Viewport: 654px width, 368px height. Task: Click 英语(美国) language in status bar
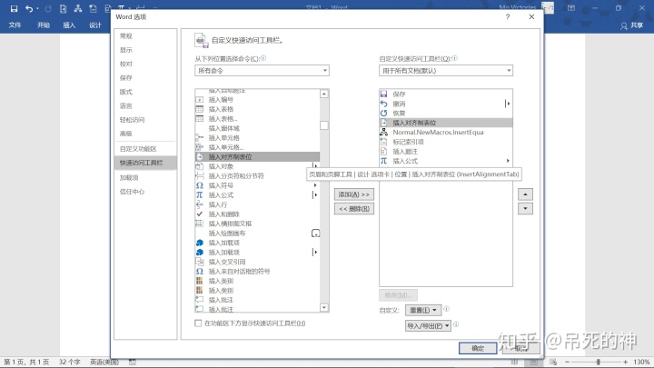point(104,363)
